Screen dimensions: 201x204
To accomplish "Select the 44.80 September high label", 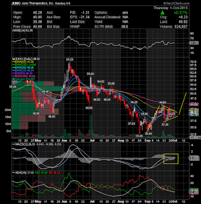I will coord(163,103).
